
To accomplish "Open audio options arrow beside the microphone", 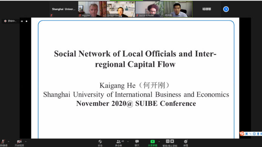I will 9,142.
